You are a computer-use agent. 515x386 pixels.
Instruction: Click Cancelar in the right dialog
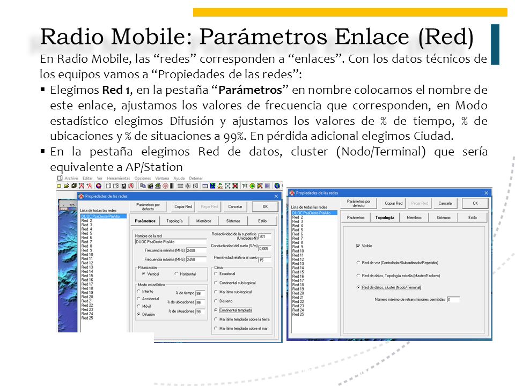pos(445,203)
